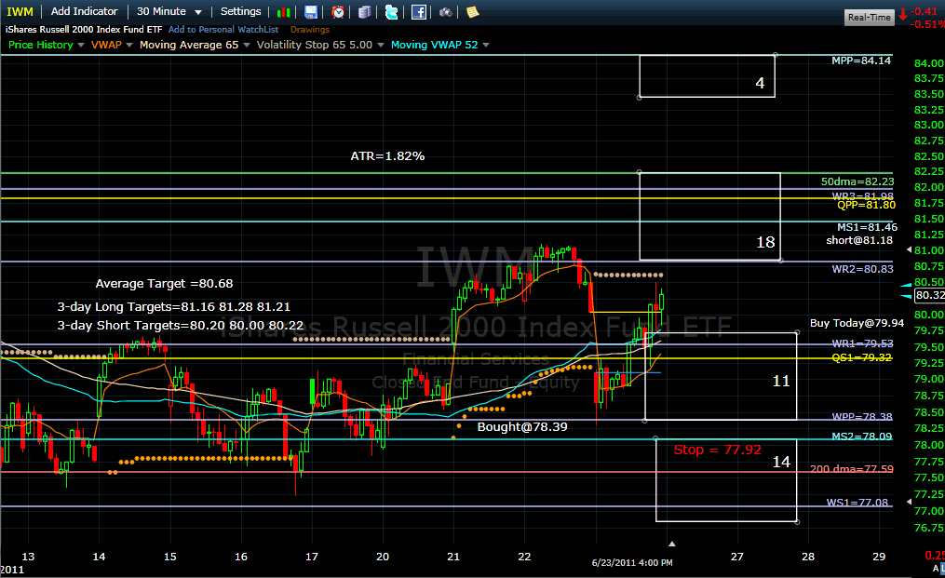Select the drawing number label 11
The image size is (945, 578).
(x=781, y=381)
